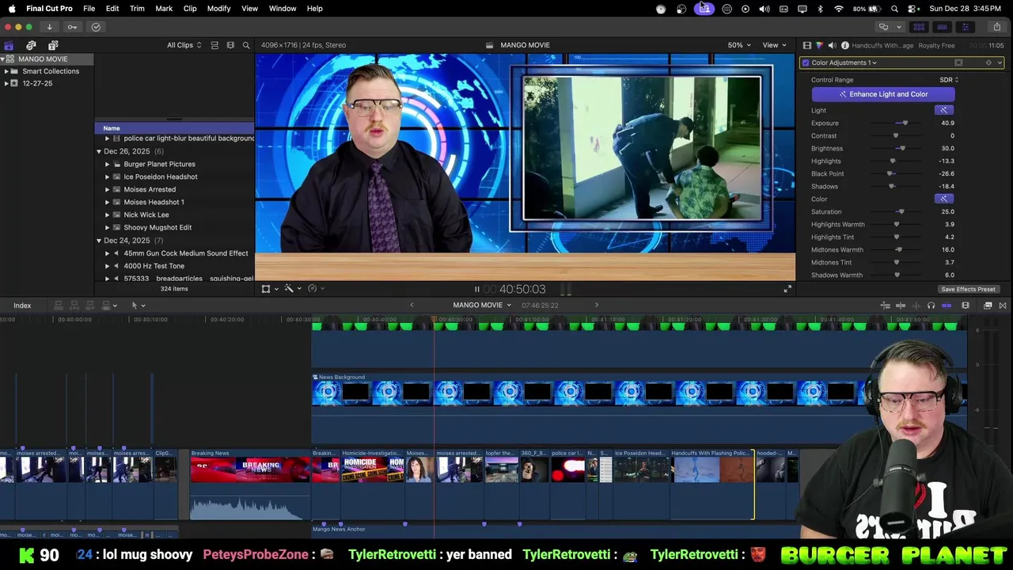This screenshot has height=570, width=1013.
Task: Show the Titles and Generators sidebar
Action: click(x=53, y=45)
